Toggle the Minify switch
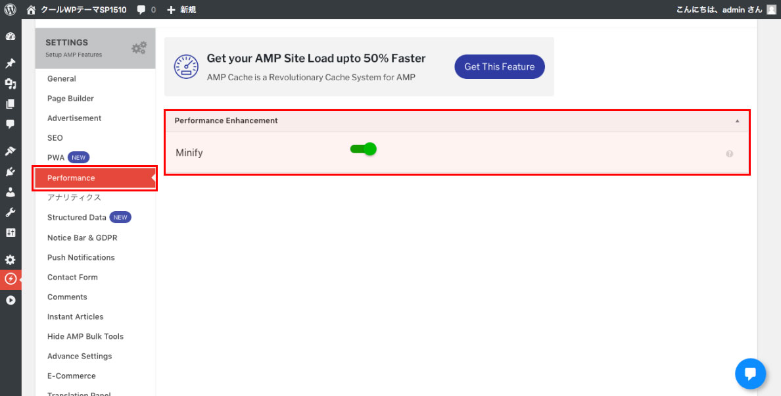The image size is (781, 396). [x=364, y=149]
